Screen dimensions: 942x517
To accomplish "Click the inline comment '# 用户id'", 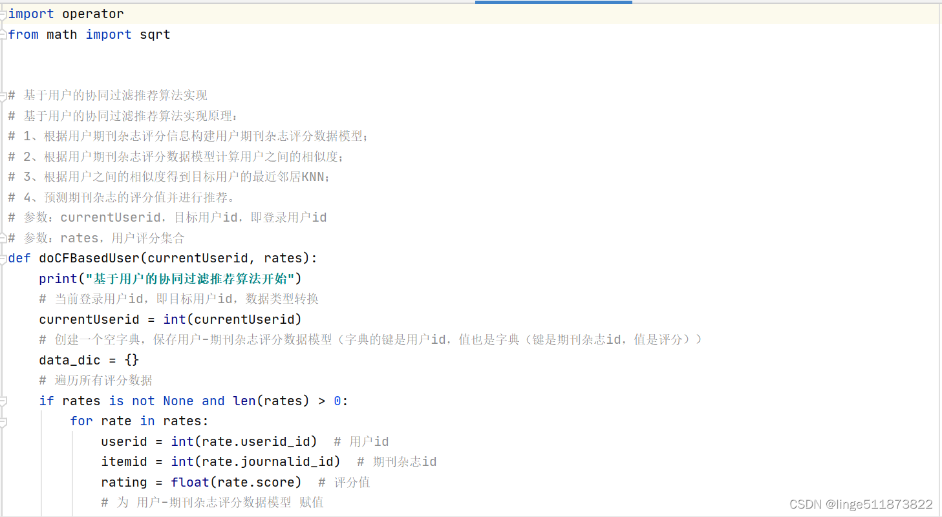I will point(361,442).
